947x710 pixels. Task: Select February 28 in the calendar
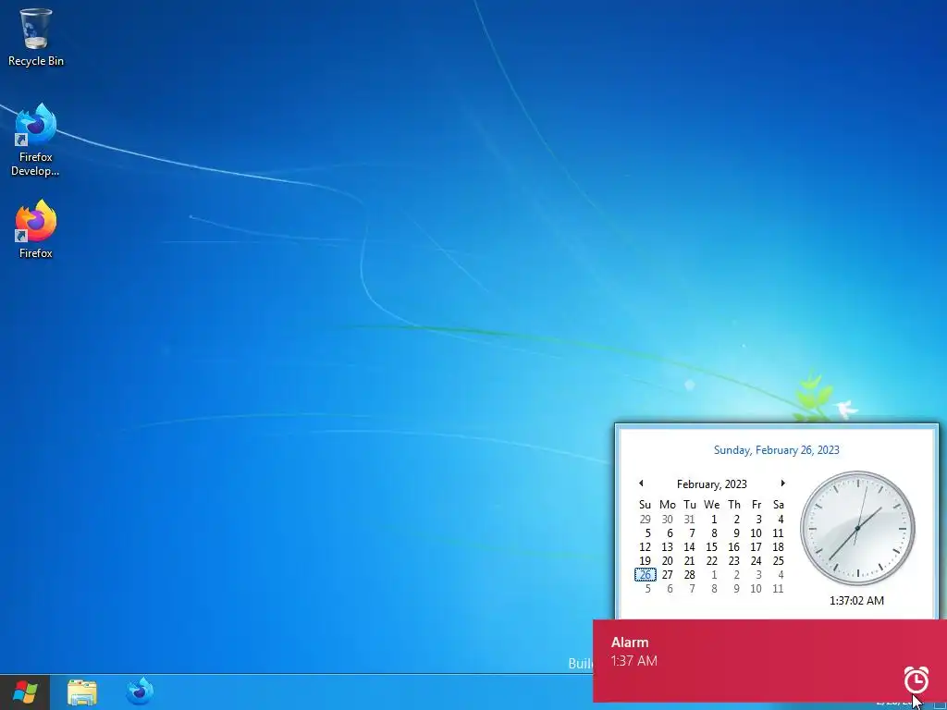(x=689, y=575)
